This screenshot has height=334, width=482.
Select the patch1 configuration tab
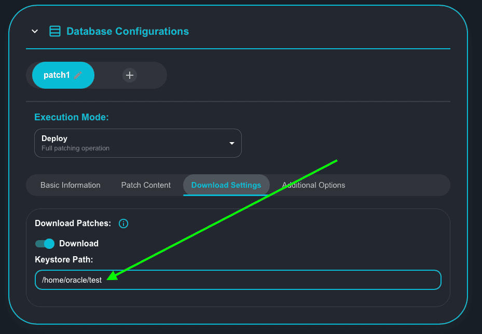57,75
